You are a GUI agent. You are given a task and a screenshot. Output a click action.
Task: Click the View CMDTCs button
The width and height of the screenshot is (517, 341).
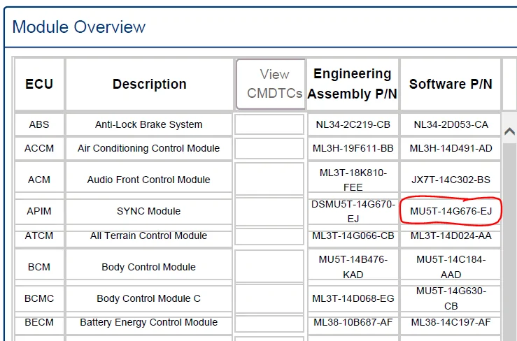(270, 84)
